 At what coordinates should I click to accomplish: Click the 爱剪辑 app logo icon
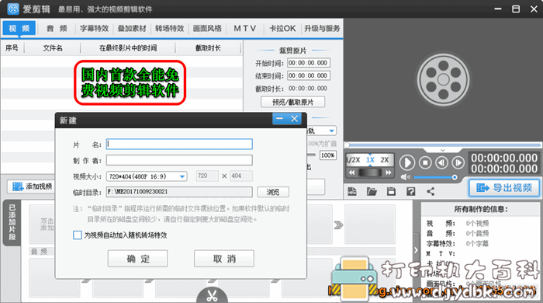(13, 9)
